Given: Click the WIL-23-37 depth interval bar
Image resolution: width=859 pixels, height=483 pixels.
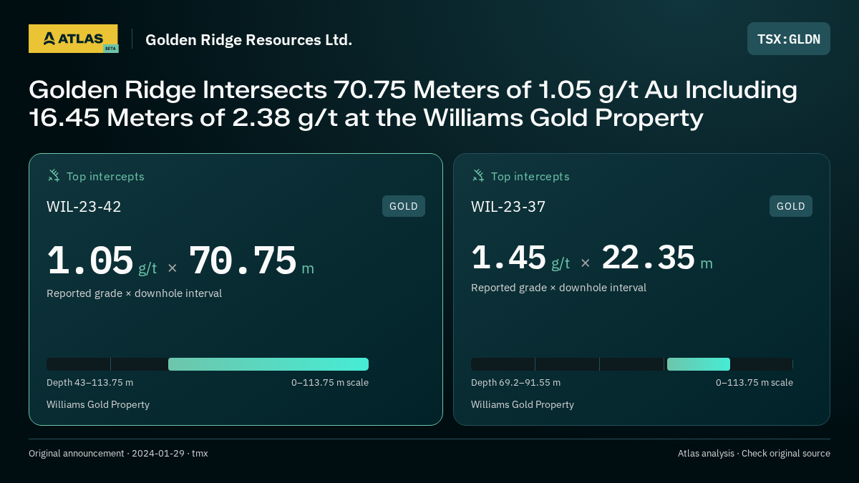Looking at the screenshot, I should point(632,364).
